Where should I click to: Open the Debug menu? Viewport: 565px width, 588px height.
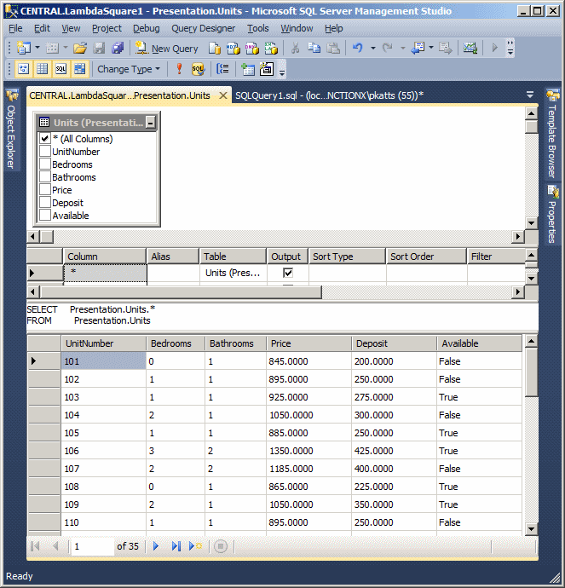point(147,28)
